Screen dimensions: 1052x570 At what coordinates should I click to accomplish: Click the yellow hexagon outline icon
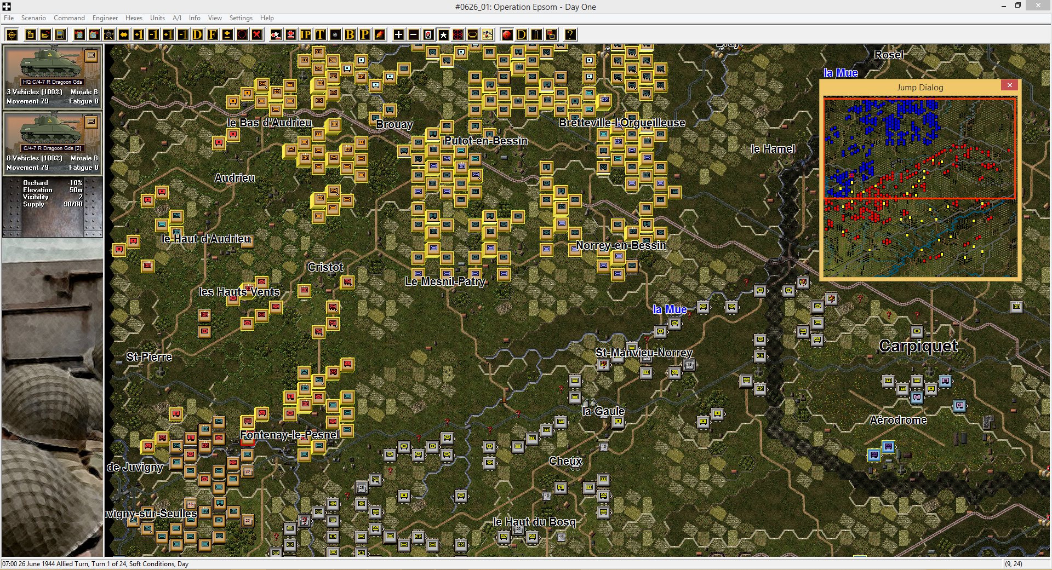coord(473,35)
